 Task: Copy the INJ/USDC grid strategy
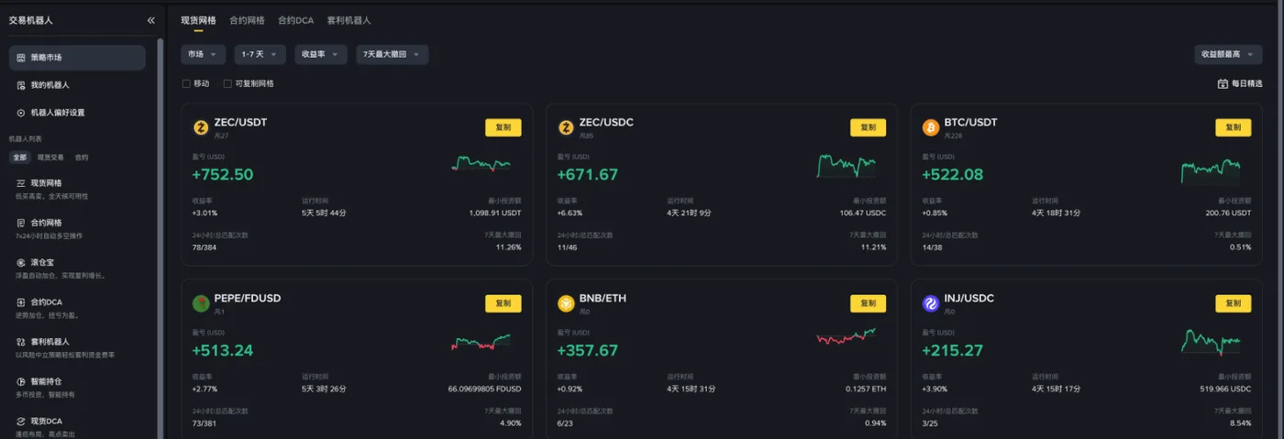1233,303
